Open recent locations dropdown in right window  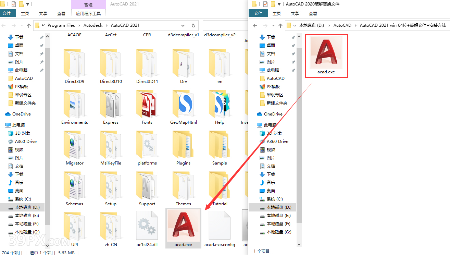[274, 25]
